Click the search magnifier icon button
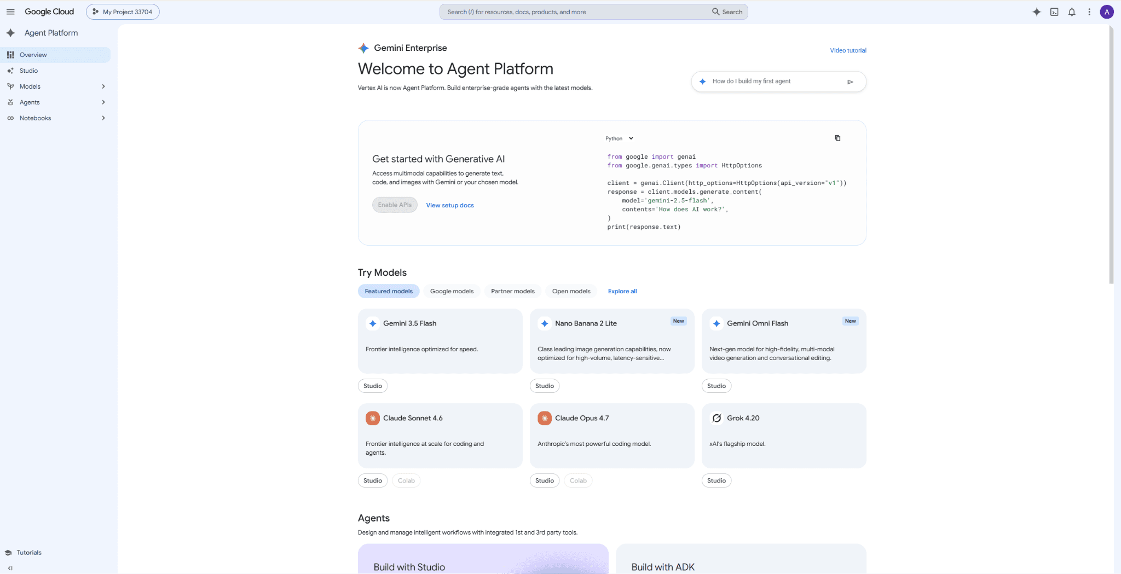This screenshot has height=574, width=1121. click(x=727, y=11)
